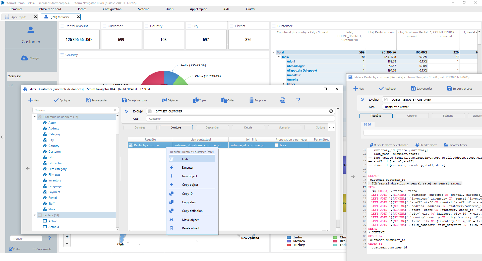Click Quitter in the menu bar
This screenshot has height=261, width=482.
(x=251, y=9)
